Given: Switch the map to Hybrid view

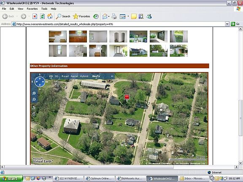Looking at the screenshot, I should point(84,76).
